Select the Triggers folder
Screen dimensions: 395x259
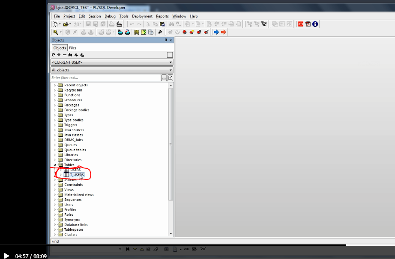click(71, 125)
